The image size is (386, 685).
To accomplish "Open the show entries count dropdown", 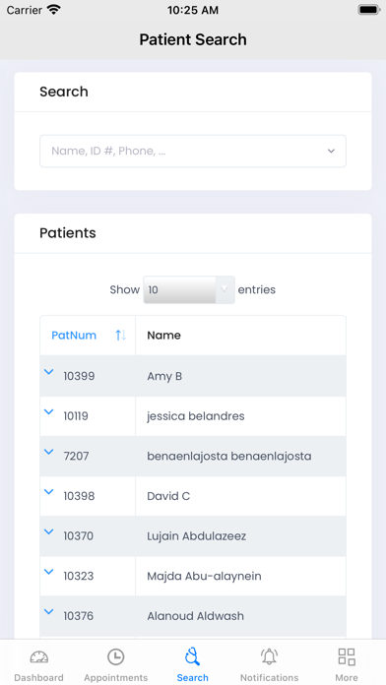I will click(x=189, y=289).
